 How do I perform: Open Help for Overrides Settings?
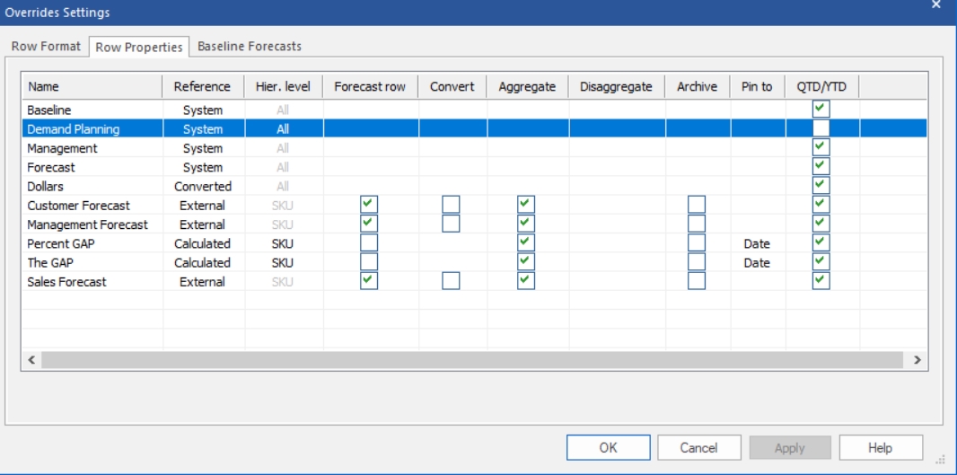[880, 447]
